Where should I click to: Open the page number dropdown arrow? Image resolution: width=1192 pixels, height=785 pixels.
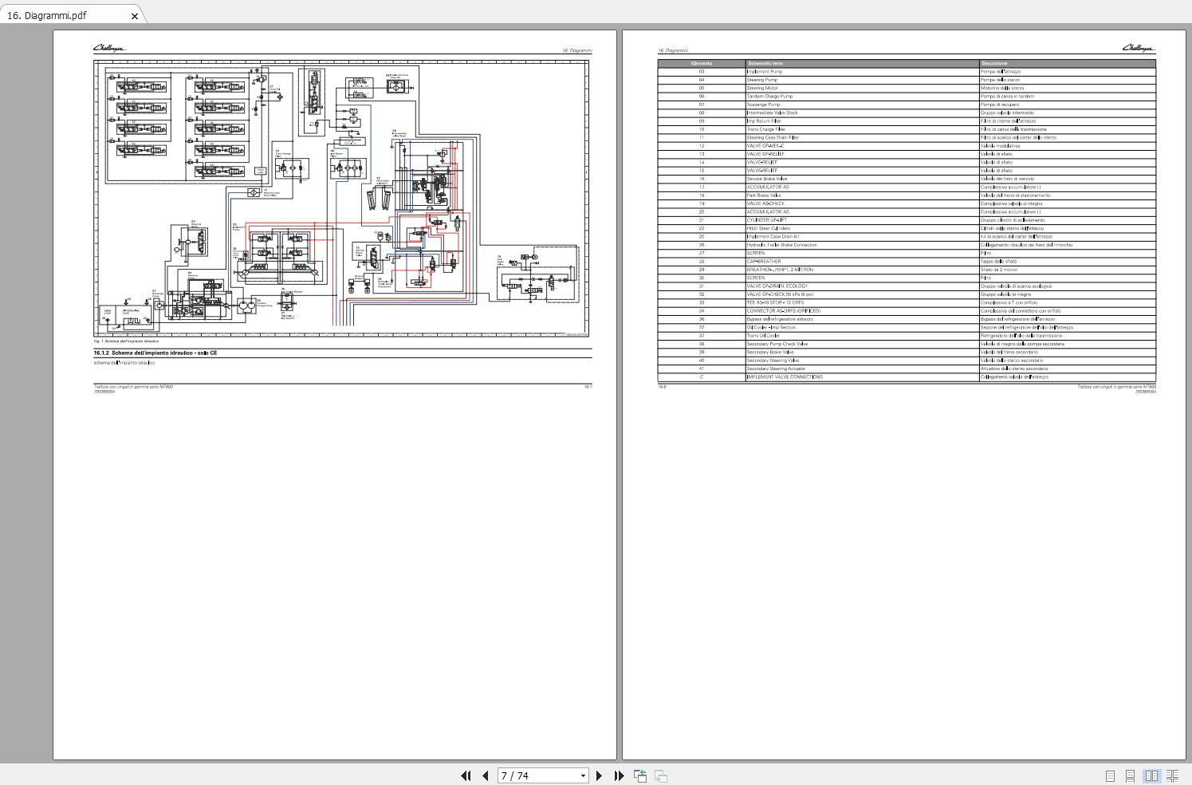583,775
